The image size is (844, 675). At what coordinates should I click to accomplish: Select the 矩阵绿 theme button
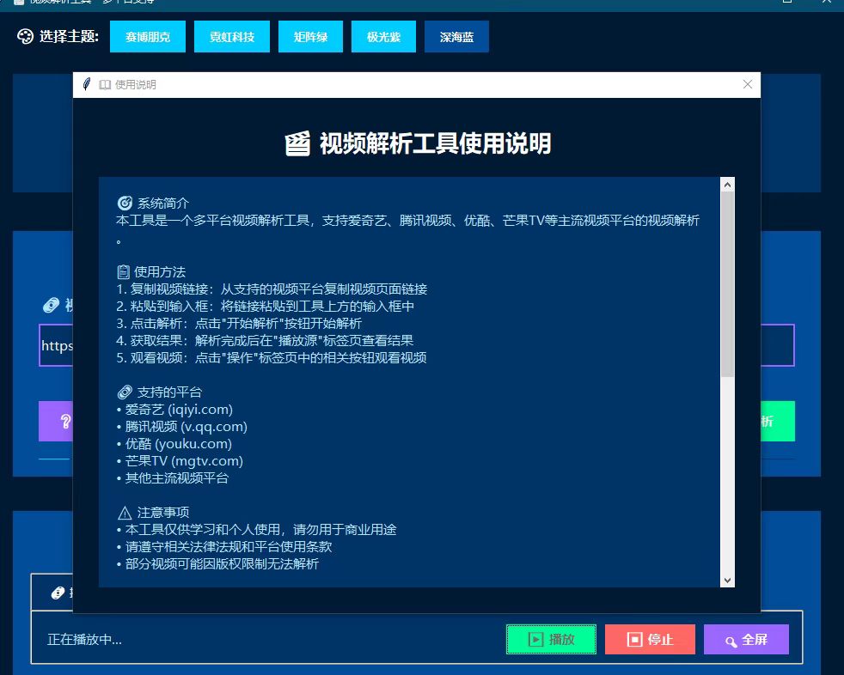[x=310, y=37]
